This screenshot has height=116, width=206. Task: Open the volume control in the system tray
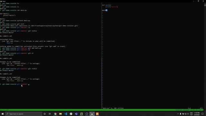(188, 114)
